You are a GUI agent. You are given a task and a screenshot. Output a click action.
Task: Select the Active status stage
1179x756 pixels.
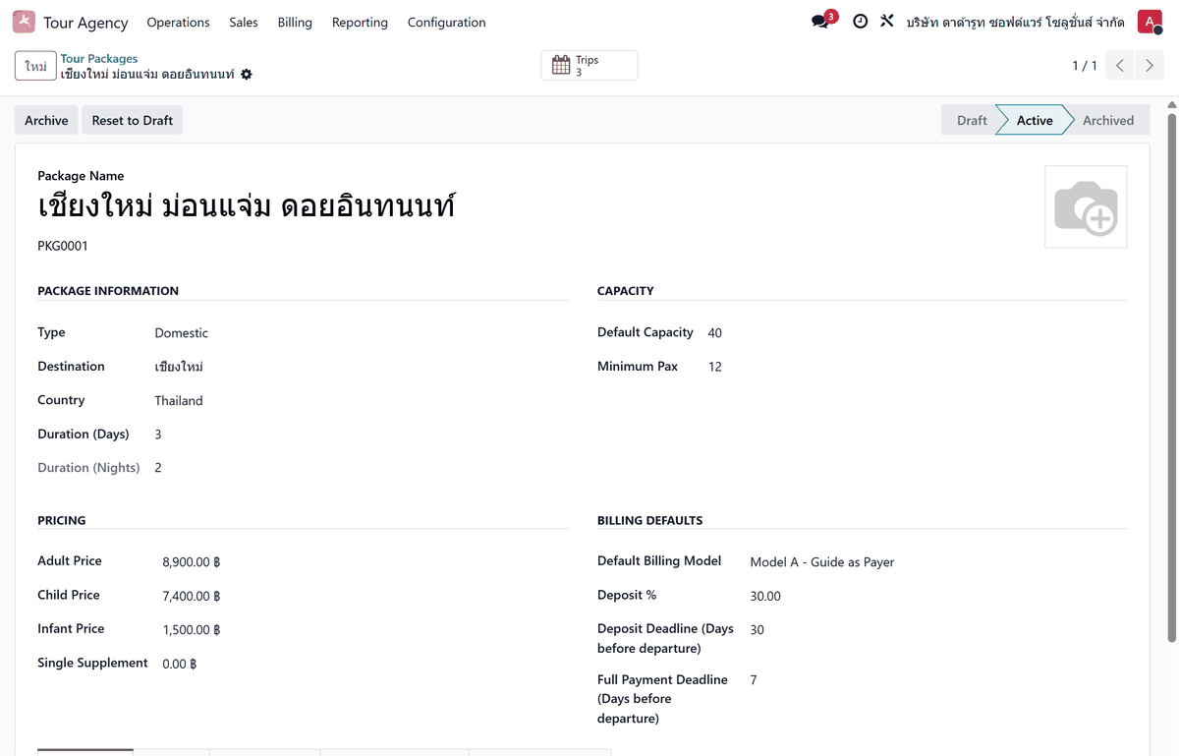[x=1034, y=120]
